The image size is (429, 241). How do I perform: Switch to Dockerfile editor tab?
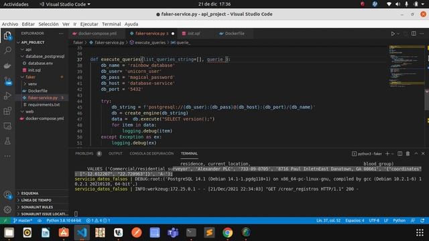[x=235, y=33]
